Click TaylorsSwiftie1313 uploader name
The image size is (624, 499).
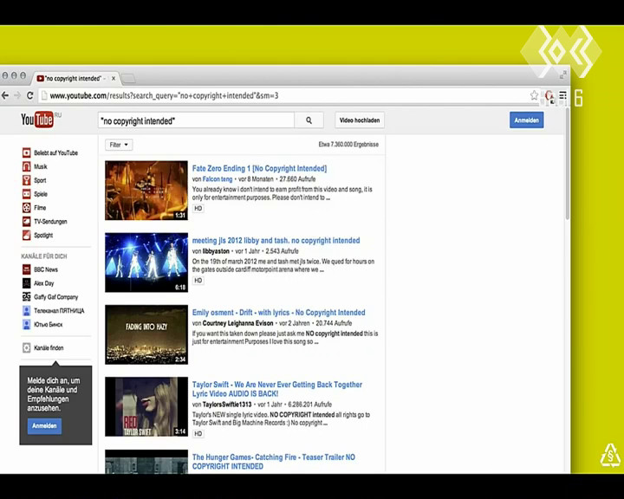pos(227,405)
